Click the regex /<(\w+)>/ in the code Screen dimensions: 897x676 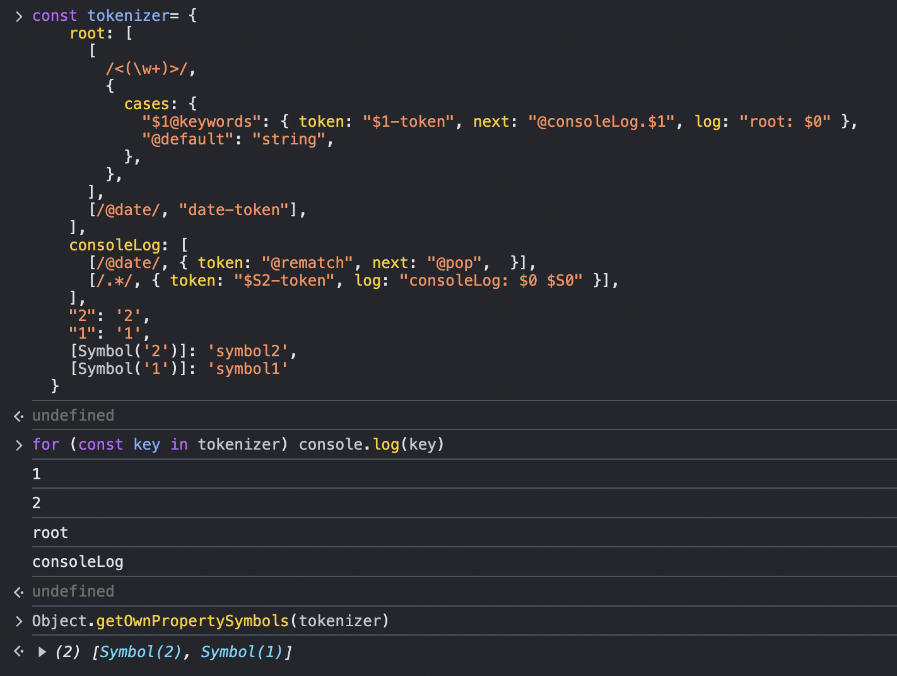[x=147, y=69]
